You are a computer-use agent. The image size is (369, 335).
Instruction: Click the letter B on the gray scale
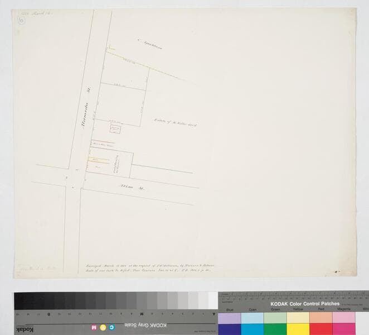50,314
